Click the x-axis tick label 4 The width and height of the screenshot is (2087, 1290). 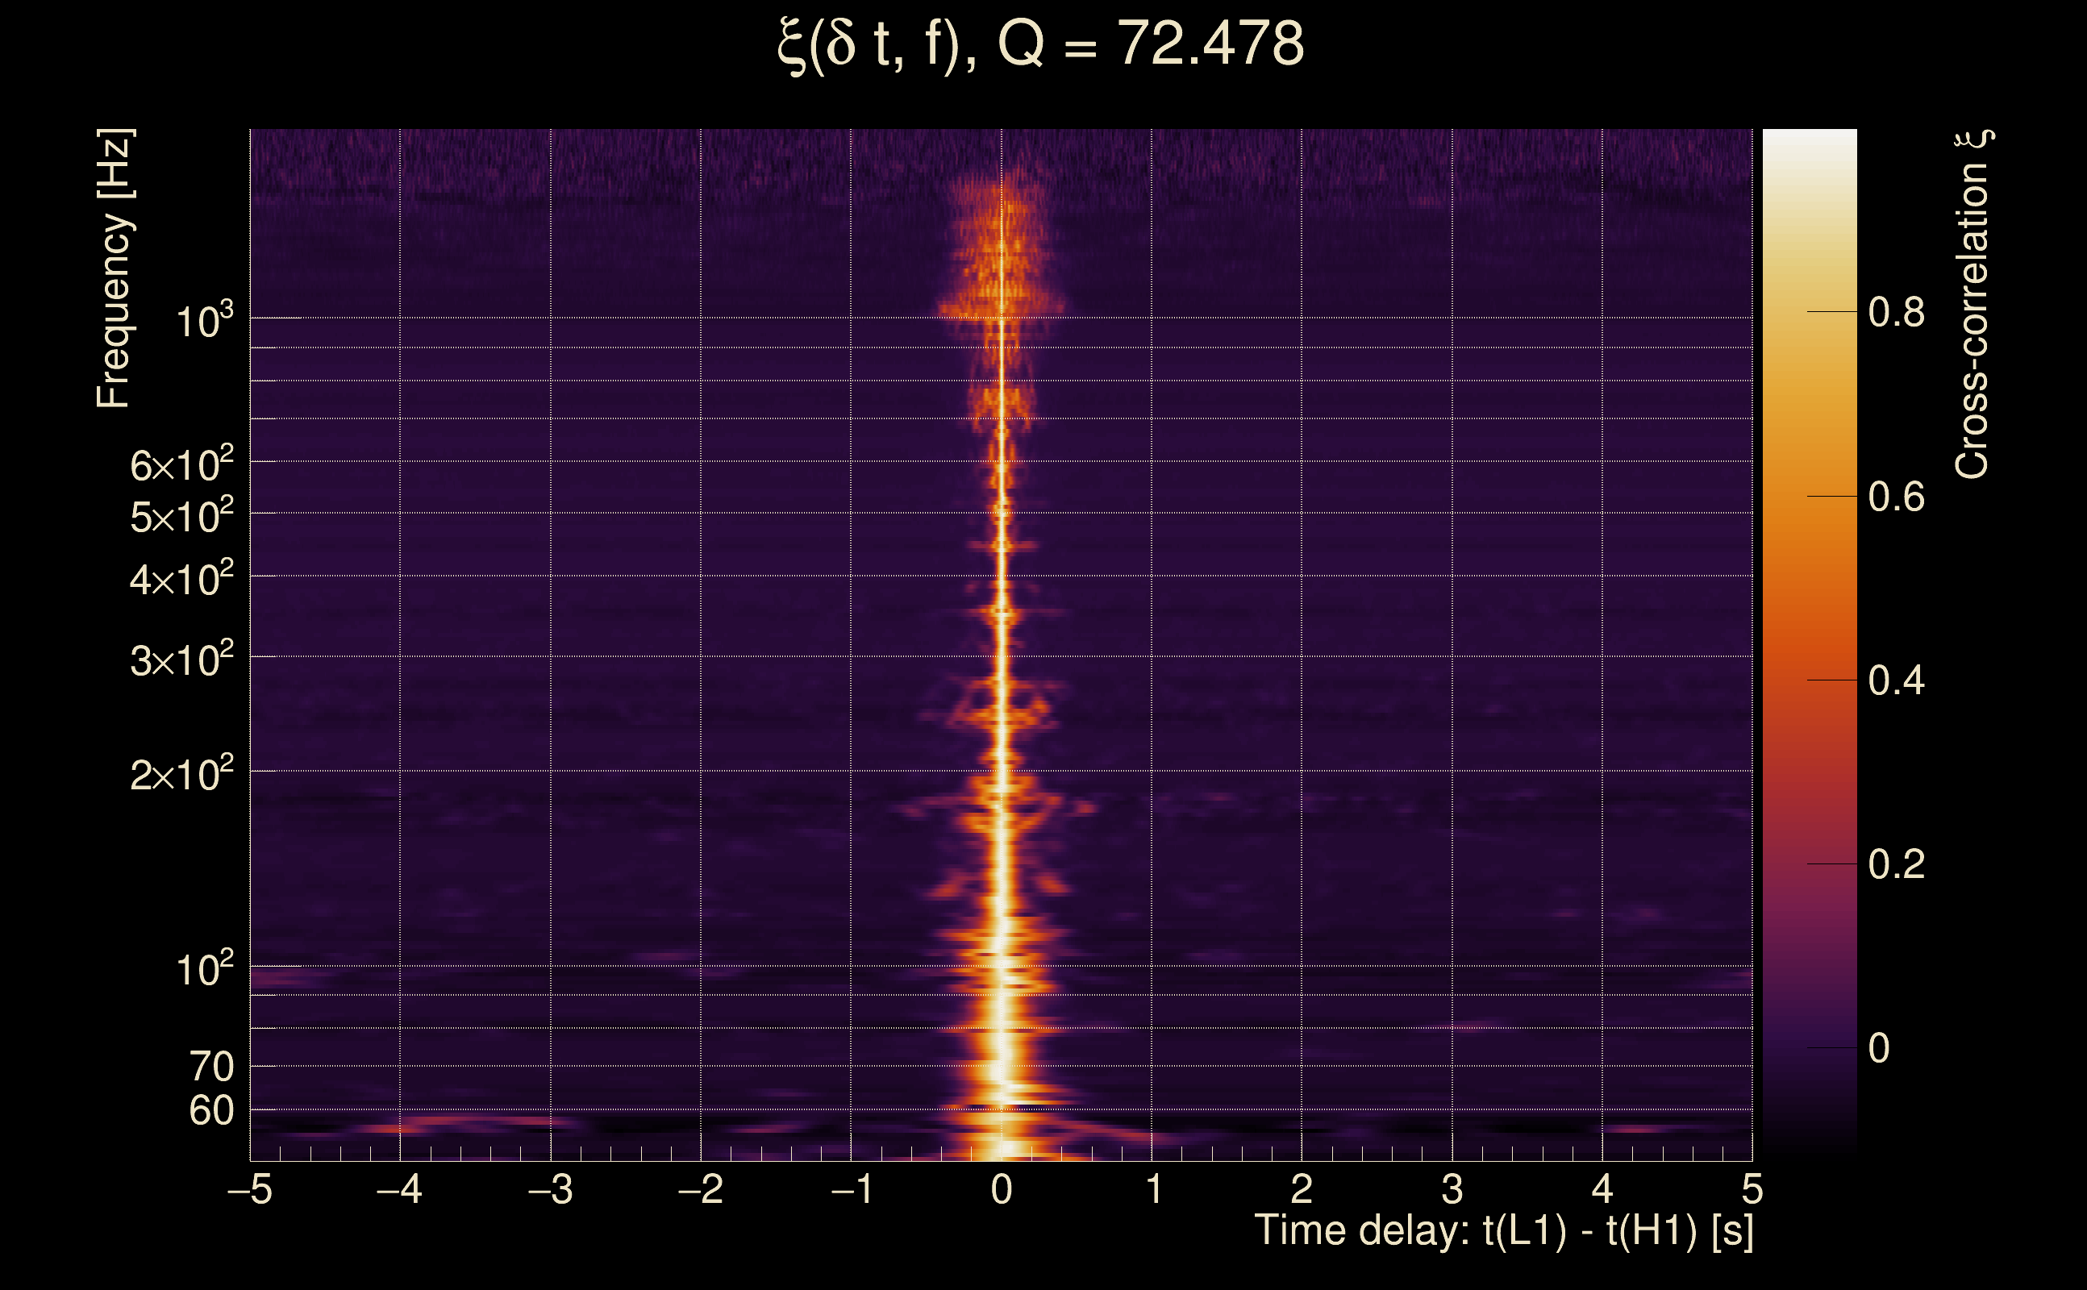click(x=1602, y=1189)
